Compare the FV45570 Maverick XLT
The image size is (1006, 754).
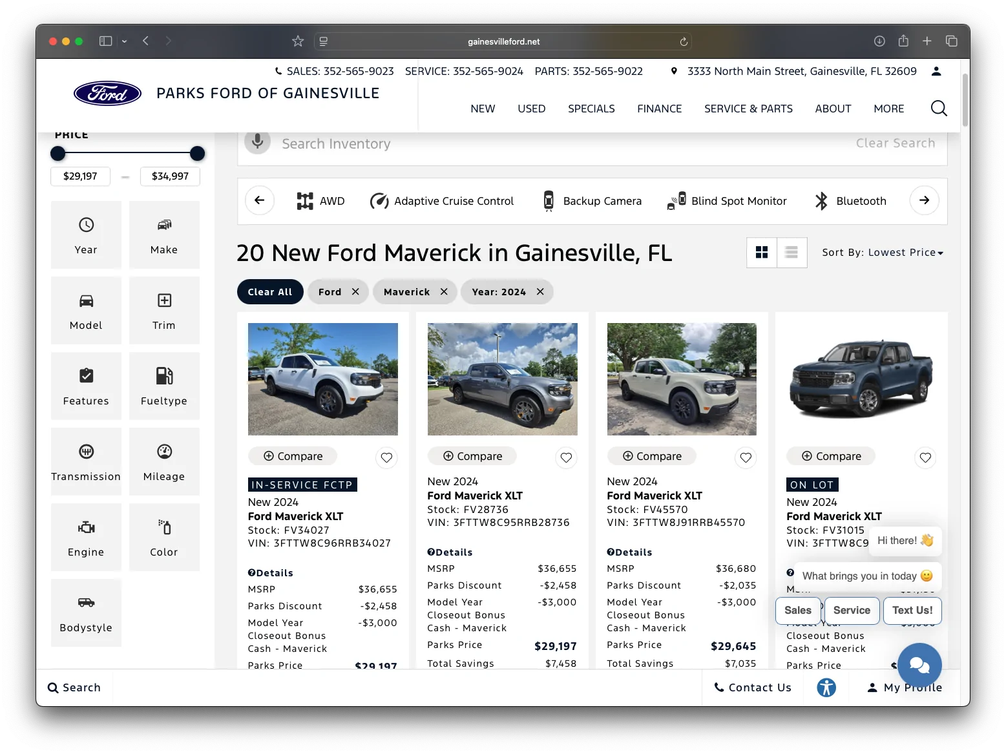[x=652, y=456]
